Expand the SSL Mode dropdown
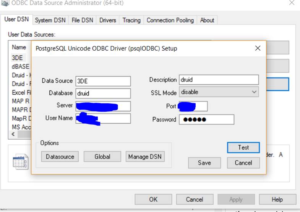 pyautogui.click(x=254, y=92)
